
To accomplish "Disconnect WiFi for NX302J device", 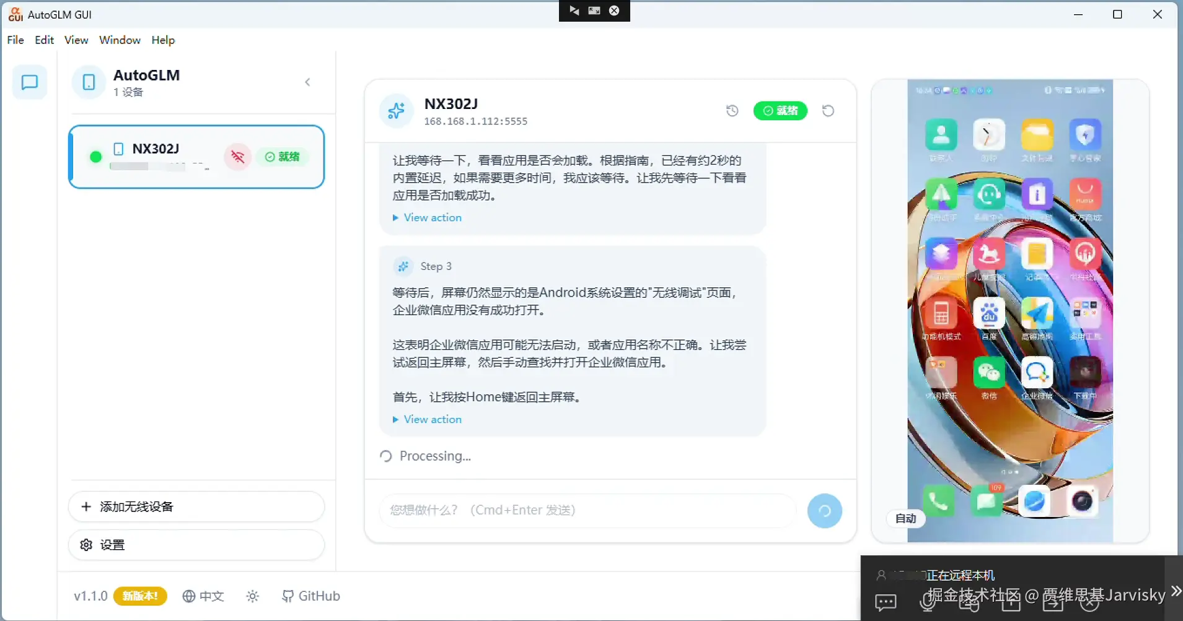I will [238, 157].
